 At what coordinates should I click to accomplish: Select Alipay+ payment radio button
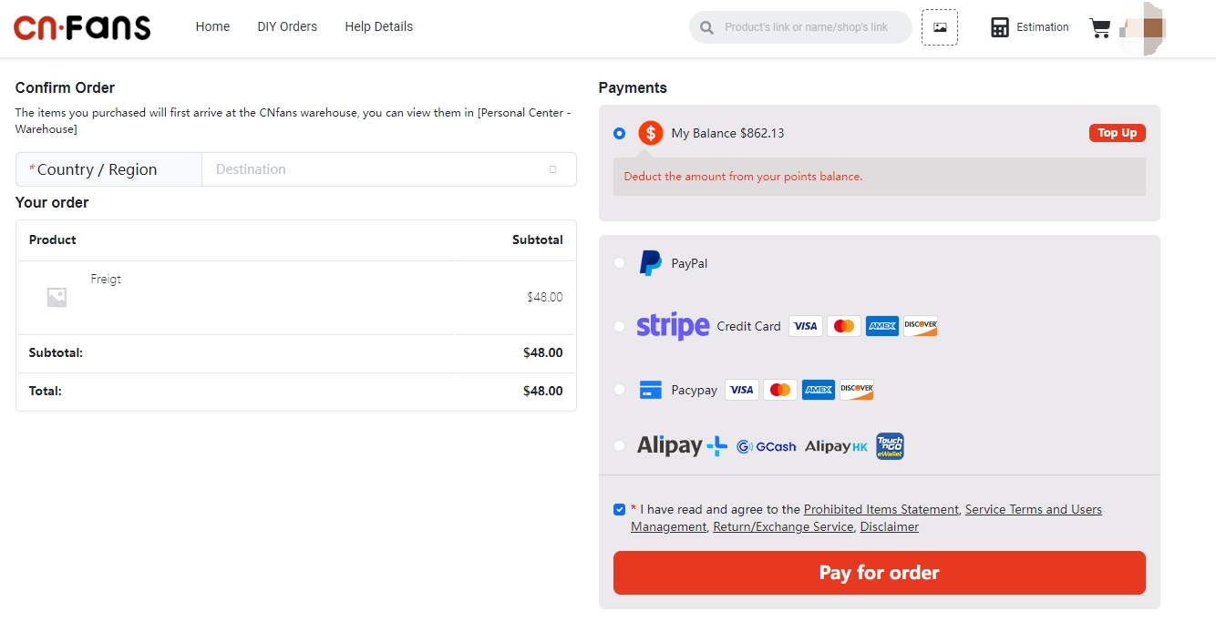620,445
